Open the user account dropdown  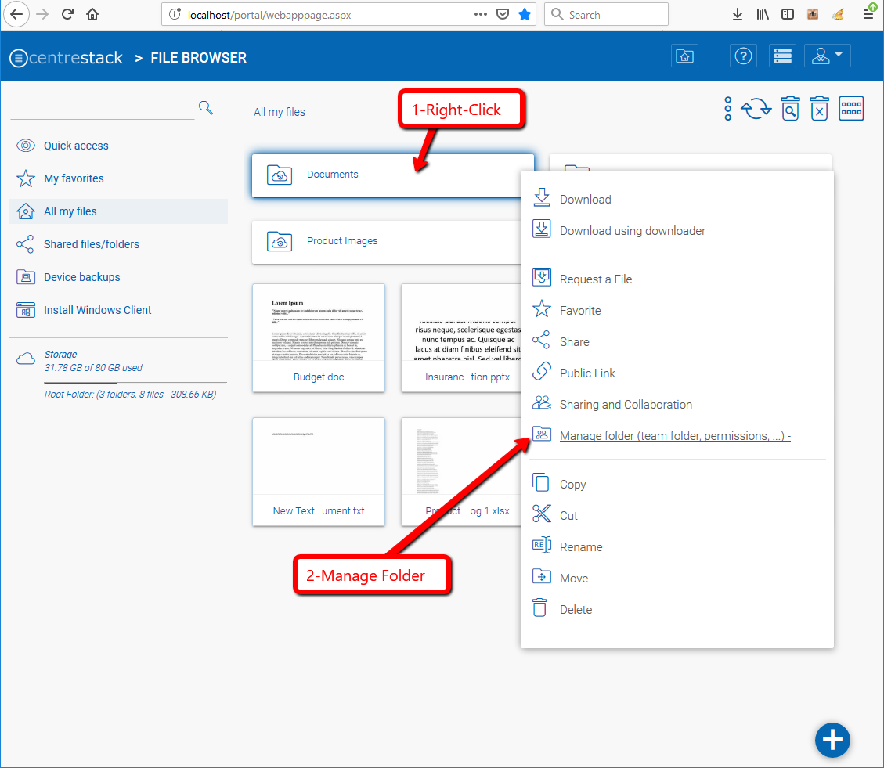point(827,56)
